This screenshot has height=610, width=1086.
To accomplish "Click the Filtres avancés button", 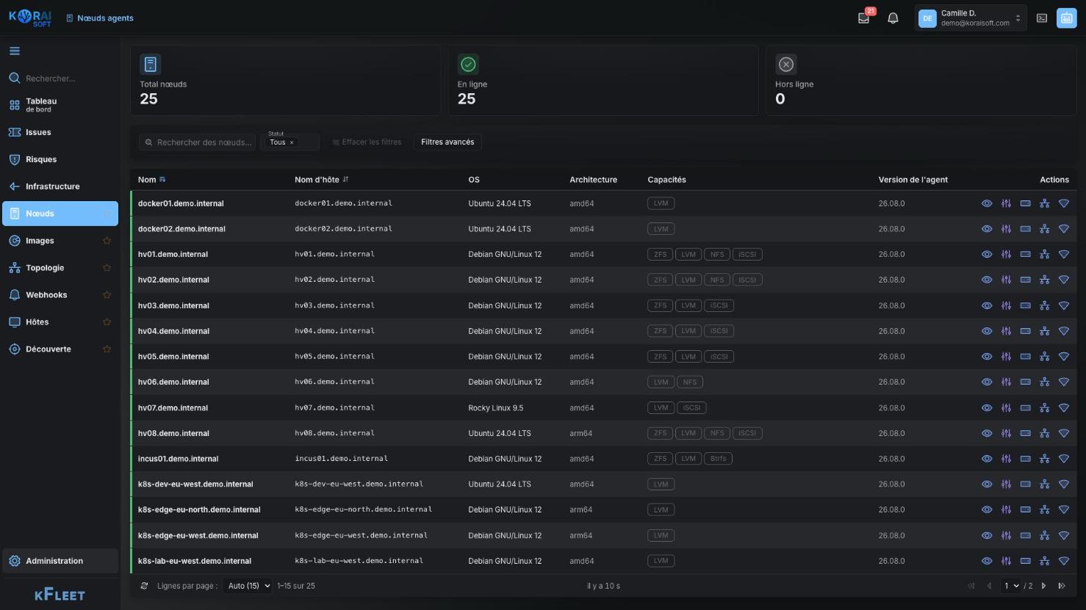I will pos(447,142).
